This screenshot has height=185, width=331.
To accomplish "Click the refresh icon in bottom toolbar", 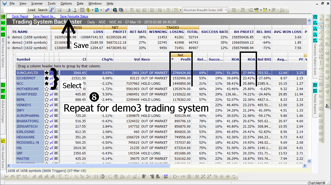I will (x=234, y=176).
